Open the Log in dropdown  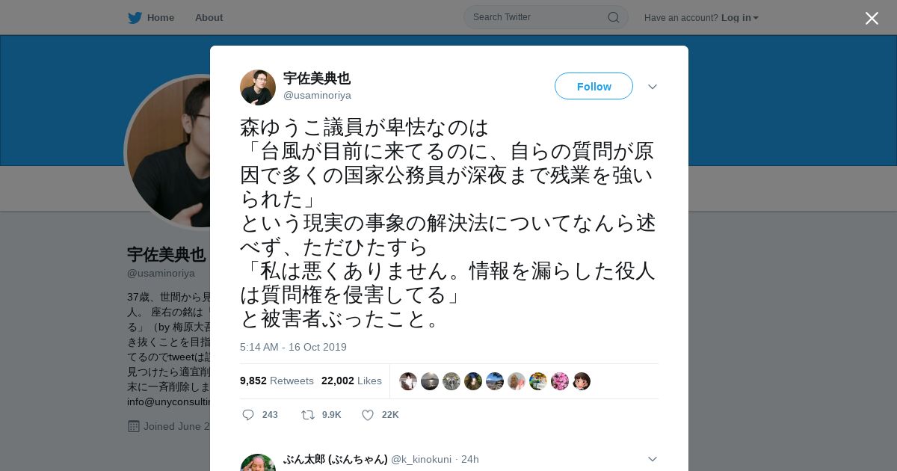[739, 17]
